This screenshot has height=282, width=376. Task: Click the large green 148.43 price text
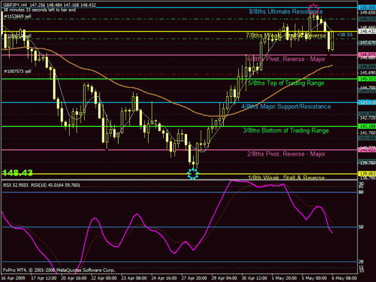[x=17, y=173]
